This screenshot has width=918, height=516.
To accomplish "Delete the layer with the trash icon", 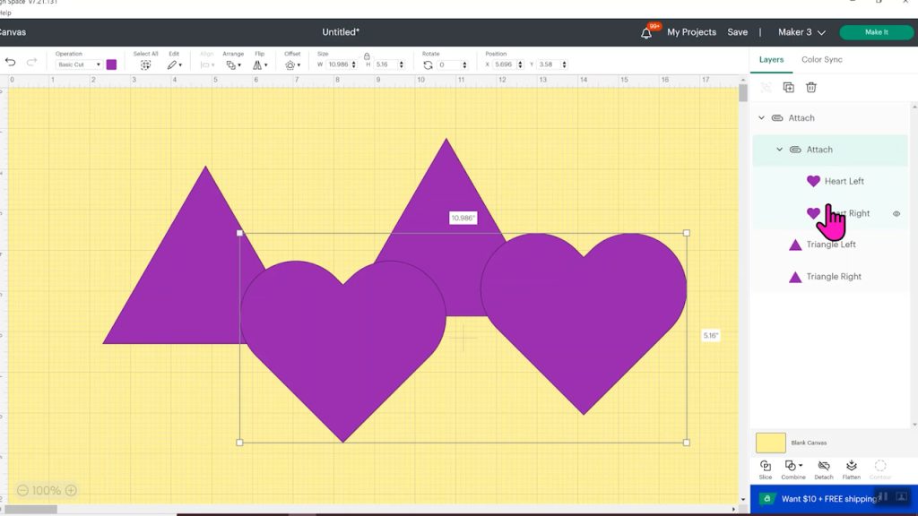I will [811, 88].
